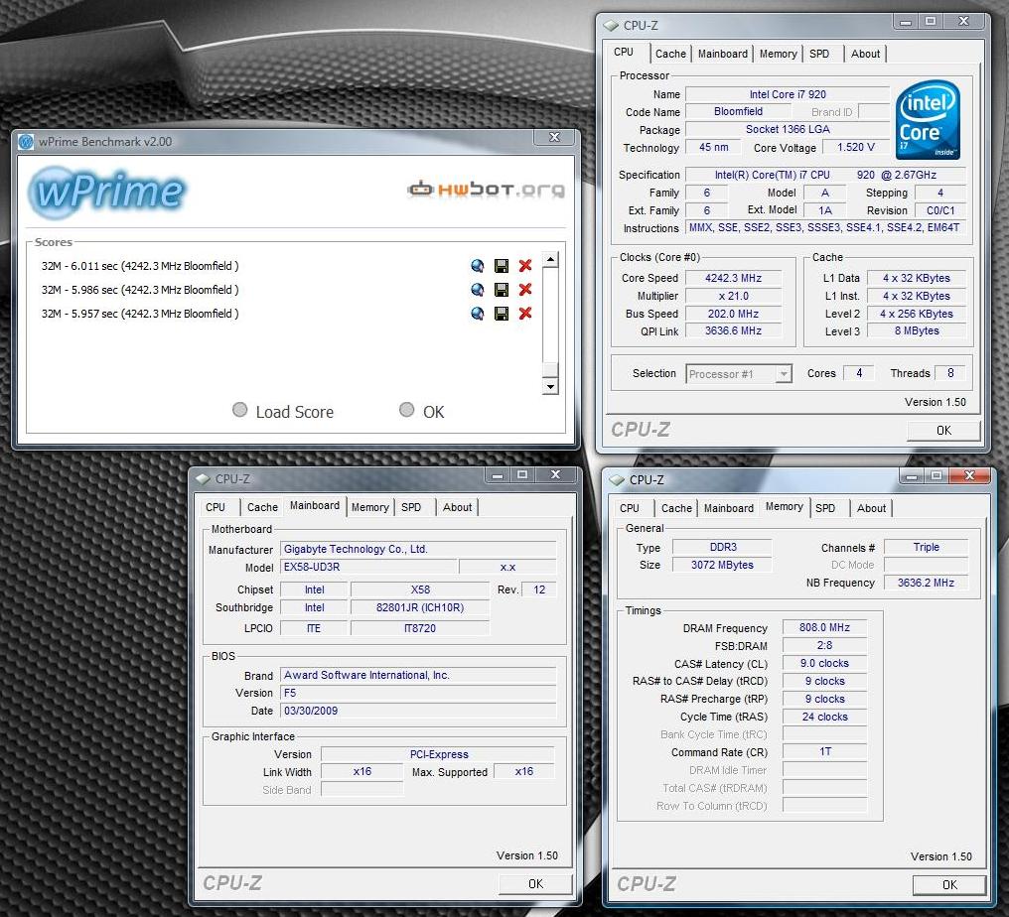The height and width of the screenshot is (917, 1009).
Task: Click the Level 3 8 MBytes cache value
Action: pyautogui.click(x=917, y=330)
